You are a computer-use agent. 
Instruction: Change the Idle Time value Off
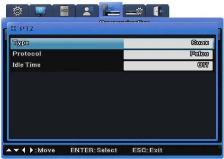168,66
